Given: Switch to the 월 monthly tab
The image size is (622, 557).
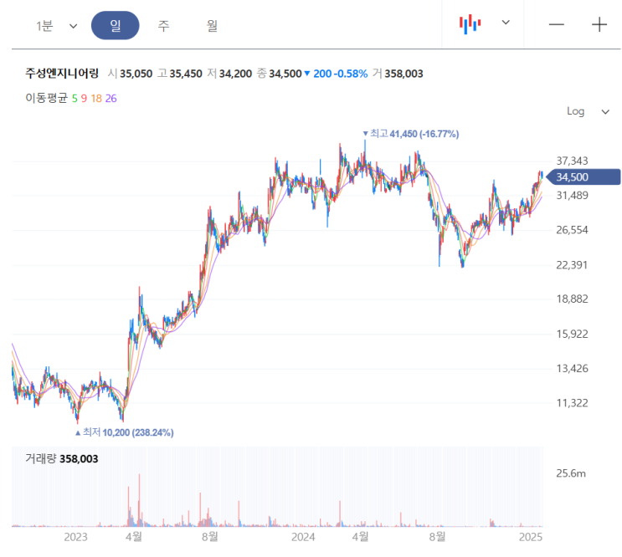Looking at the screenshot, I should [x=212, y=26].
